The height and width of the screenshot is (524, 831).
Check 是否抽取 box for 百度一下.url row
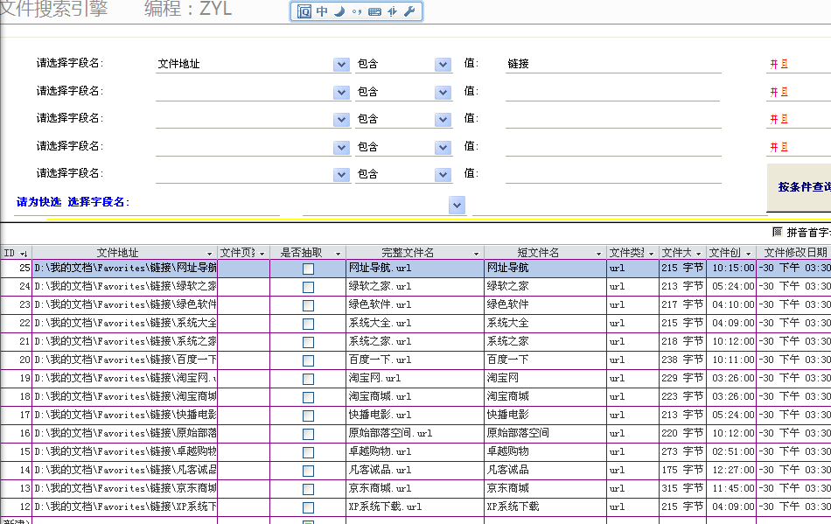[x=308, y=360]
